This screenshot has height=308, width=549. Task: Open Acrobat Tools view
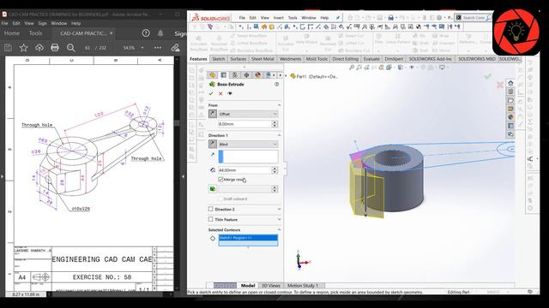(35, 33)
